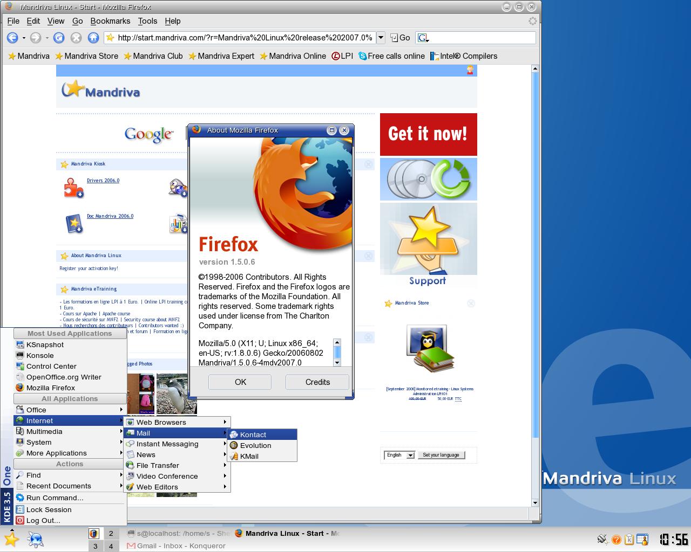Click the Support star image

[x=429, y=244]
